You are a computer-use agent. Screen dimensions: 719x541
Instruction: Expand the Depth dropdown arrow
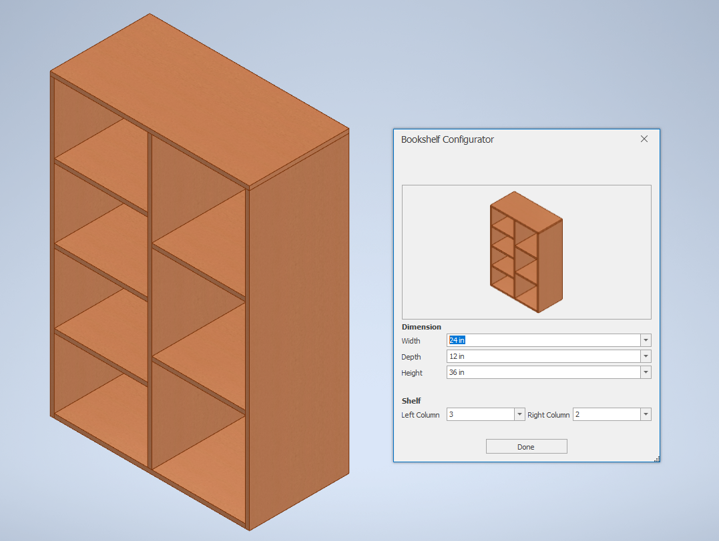coord(646,356)
